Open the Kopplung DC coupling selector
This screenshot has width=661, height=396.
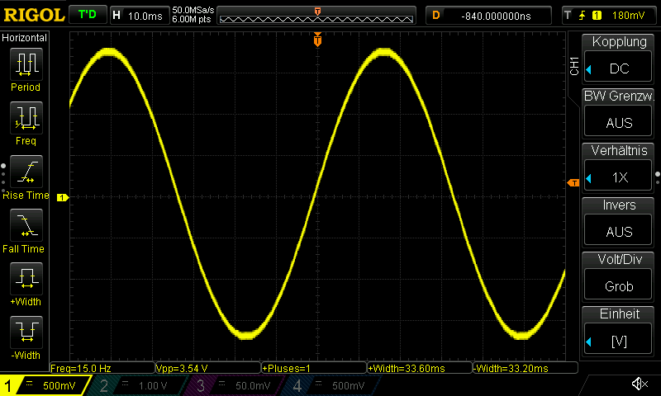619,59
